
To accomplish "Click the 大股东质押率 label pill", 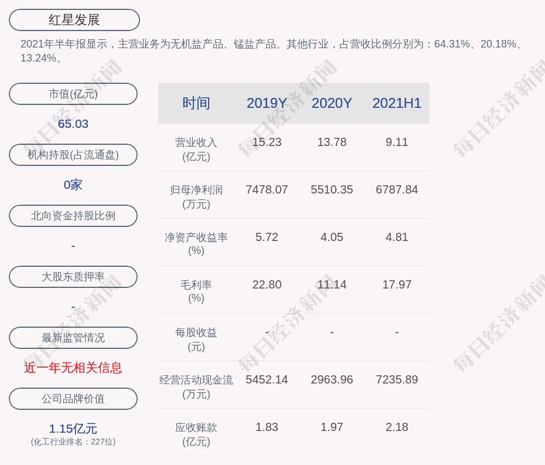I will pos(73,277).
